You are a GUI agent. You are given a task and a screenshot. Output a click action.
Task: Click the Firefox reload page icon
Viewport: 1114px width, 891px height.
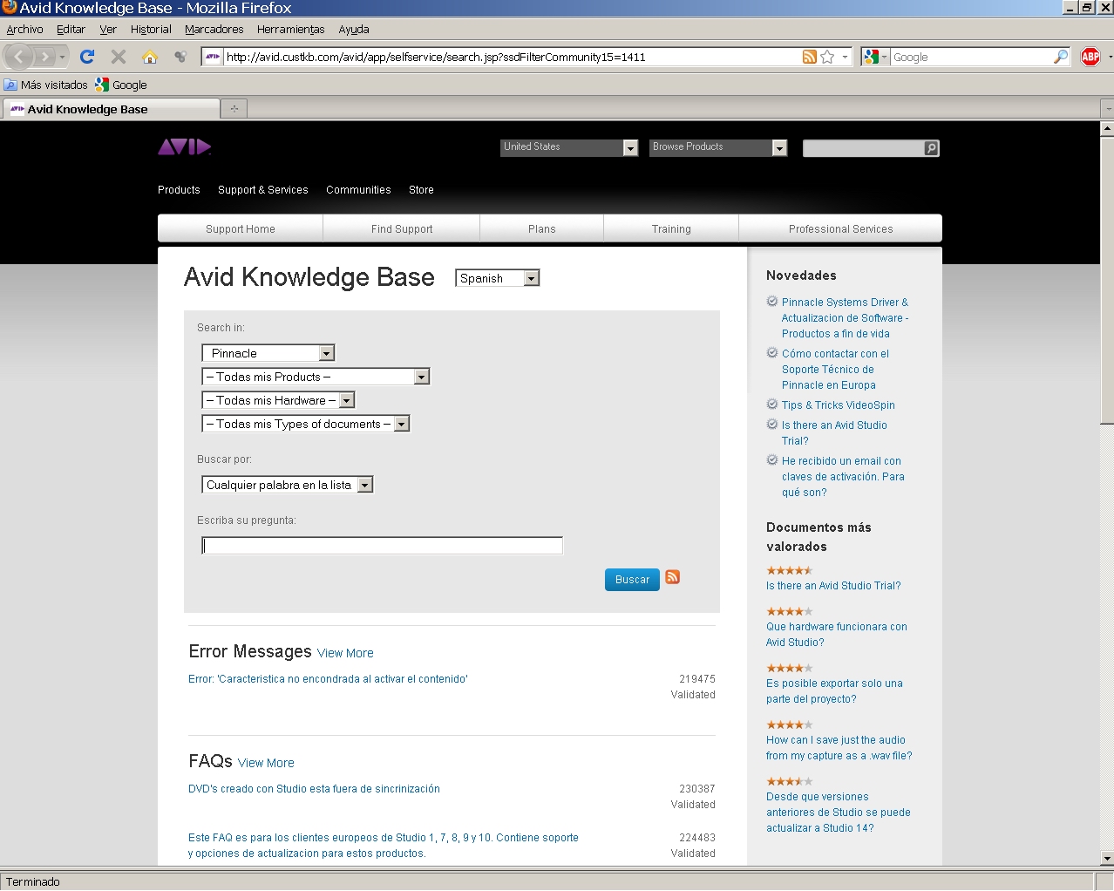coord(87,57)
